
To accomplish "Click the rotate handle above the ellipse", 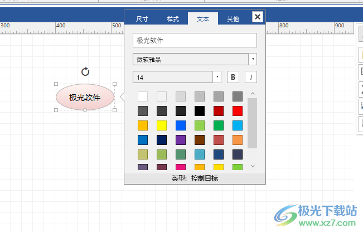I will click(x=85, y=71).
